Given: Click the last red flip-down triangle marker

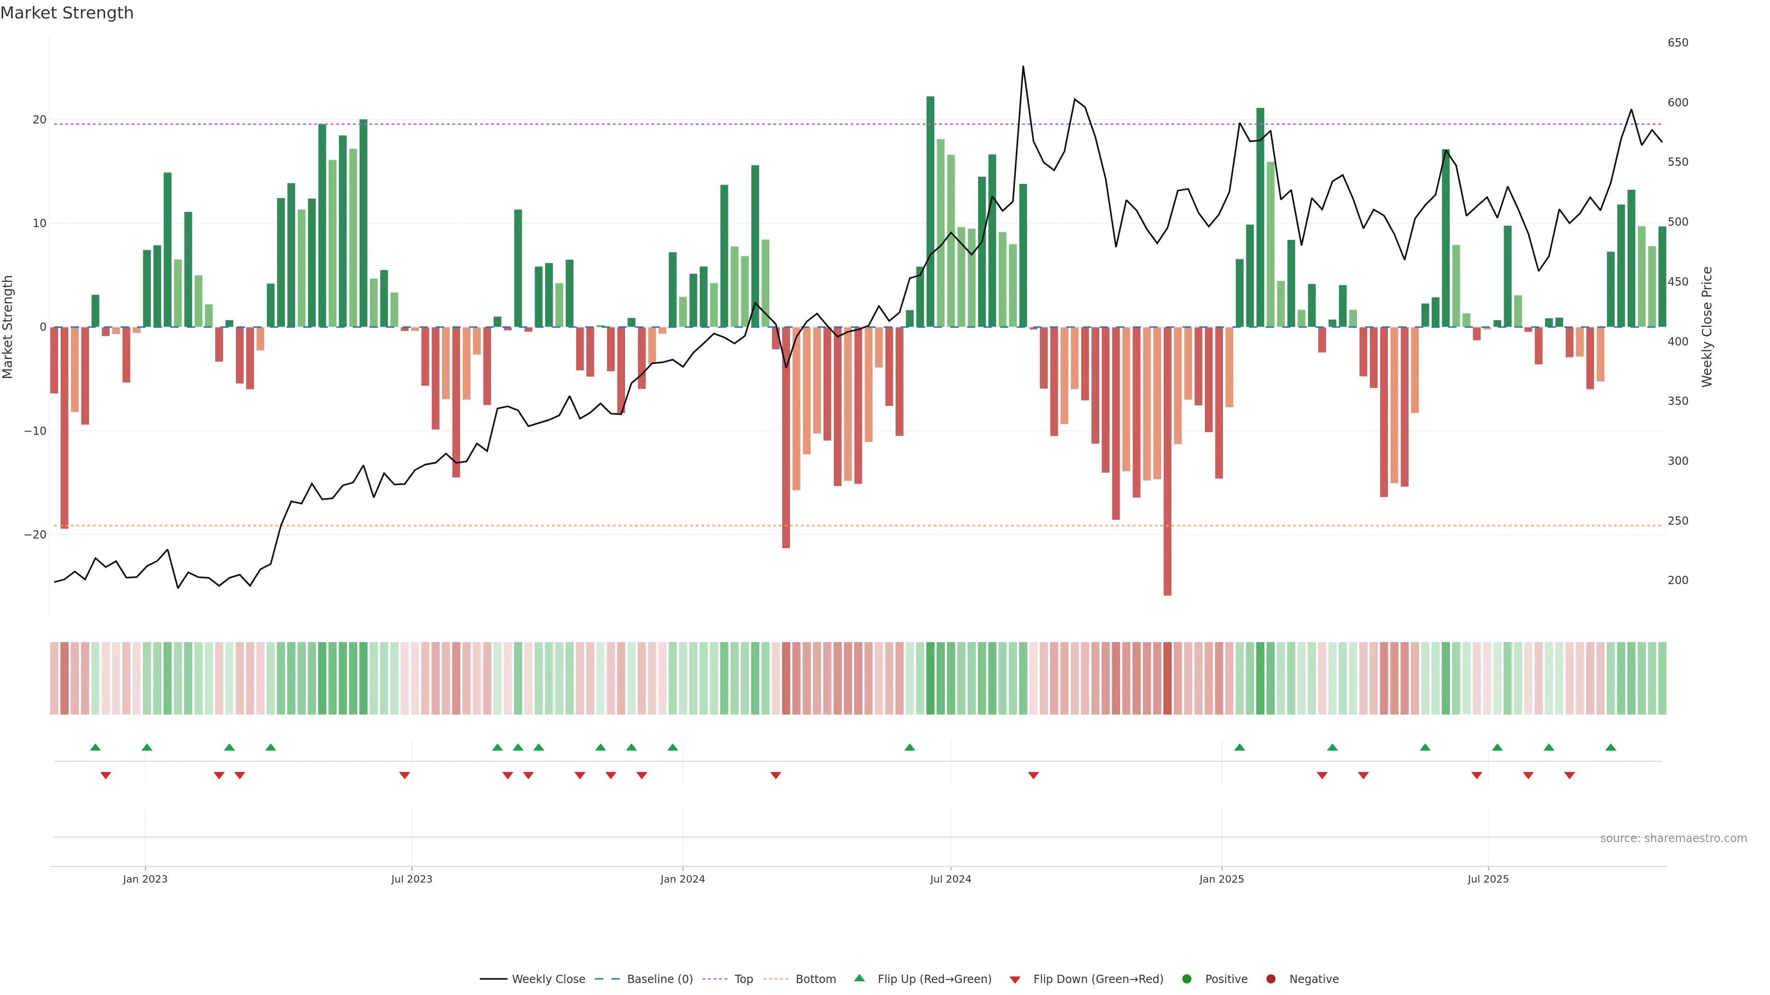Looking at the screenshot, I should click(x=1569, y=775).
